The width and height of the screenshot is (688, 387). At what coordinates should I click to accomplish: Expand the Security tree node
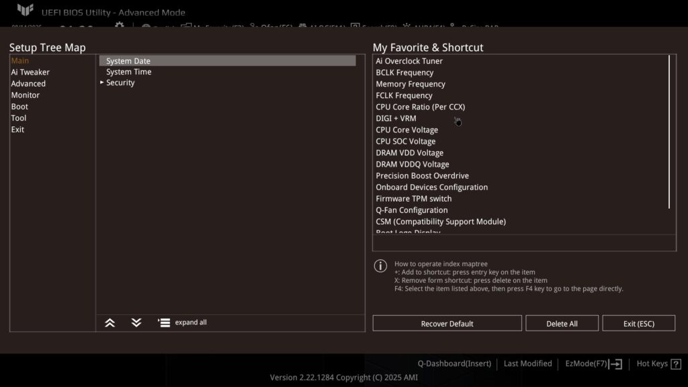[102, 83]
